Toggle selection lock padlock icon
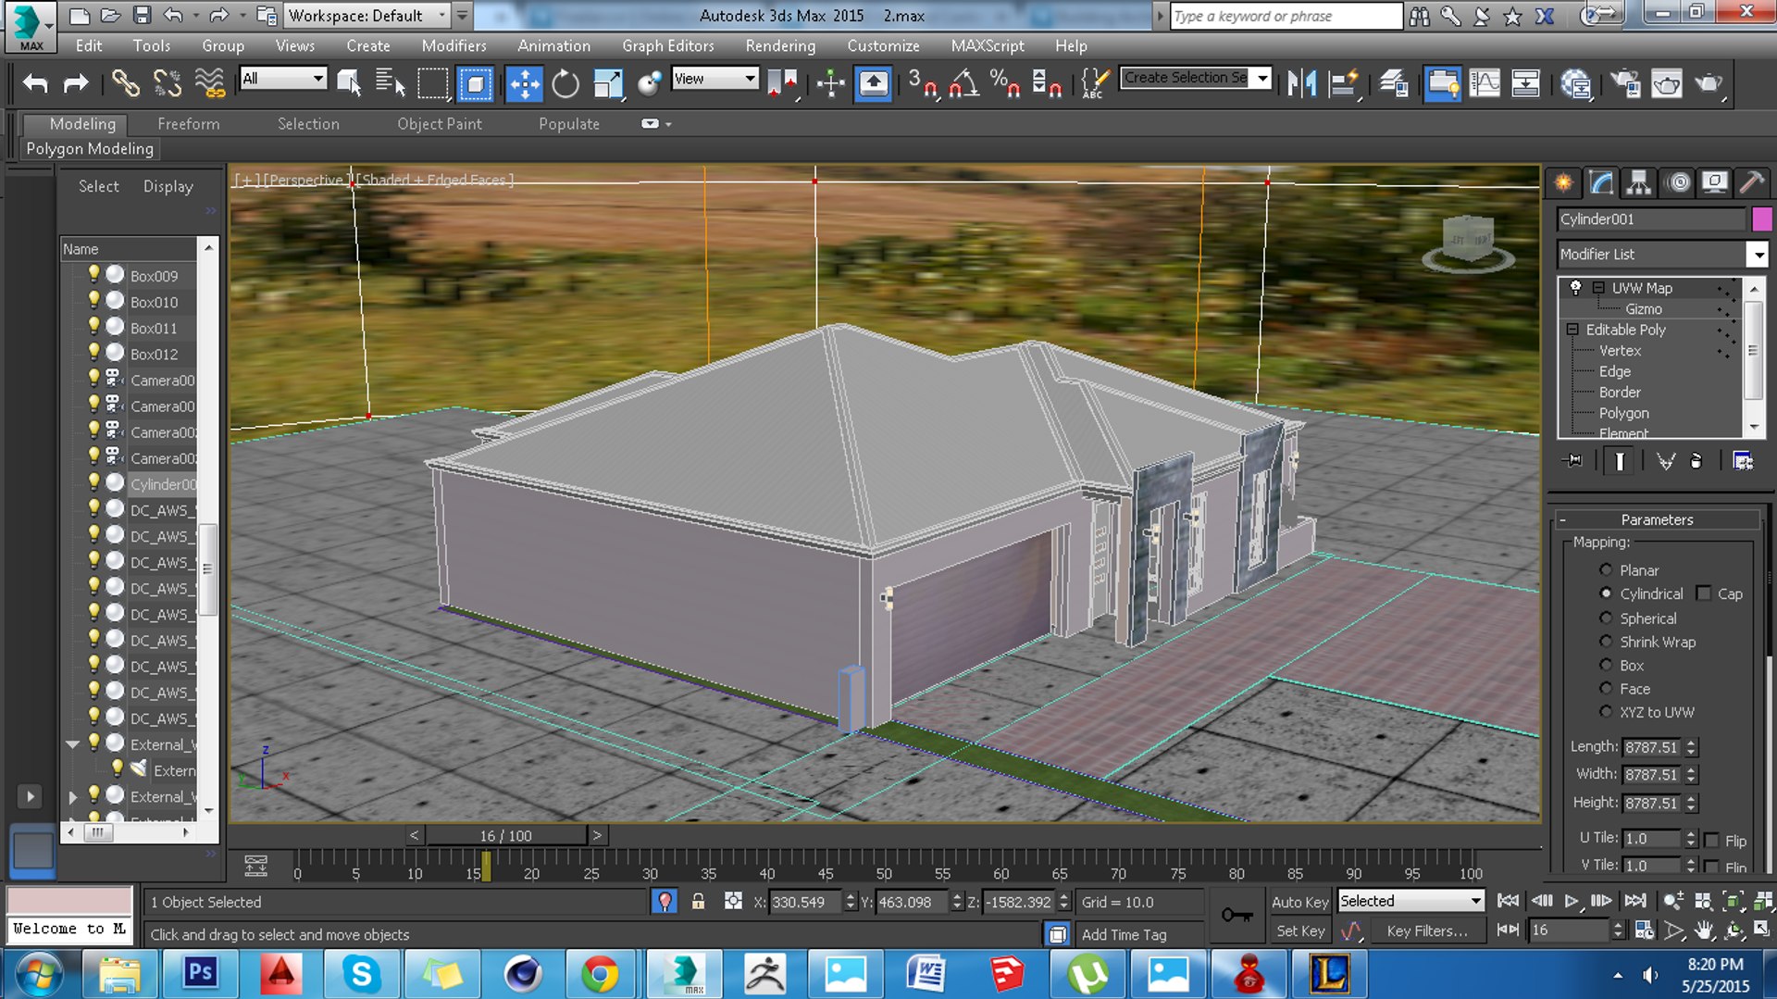Screen dimensions: 1777x999 (698, 902)
